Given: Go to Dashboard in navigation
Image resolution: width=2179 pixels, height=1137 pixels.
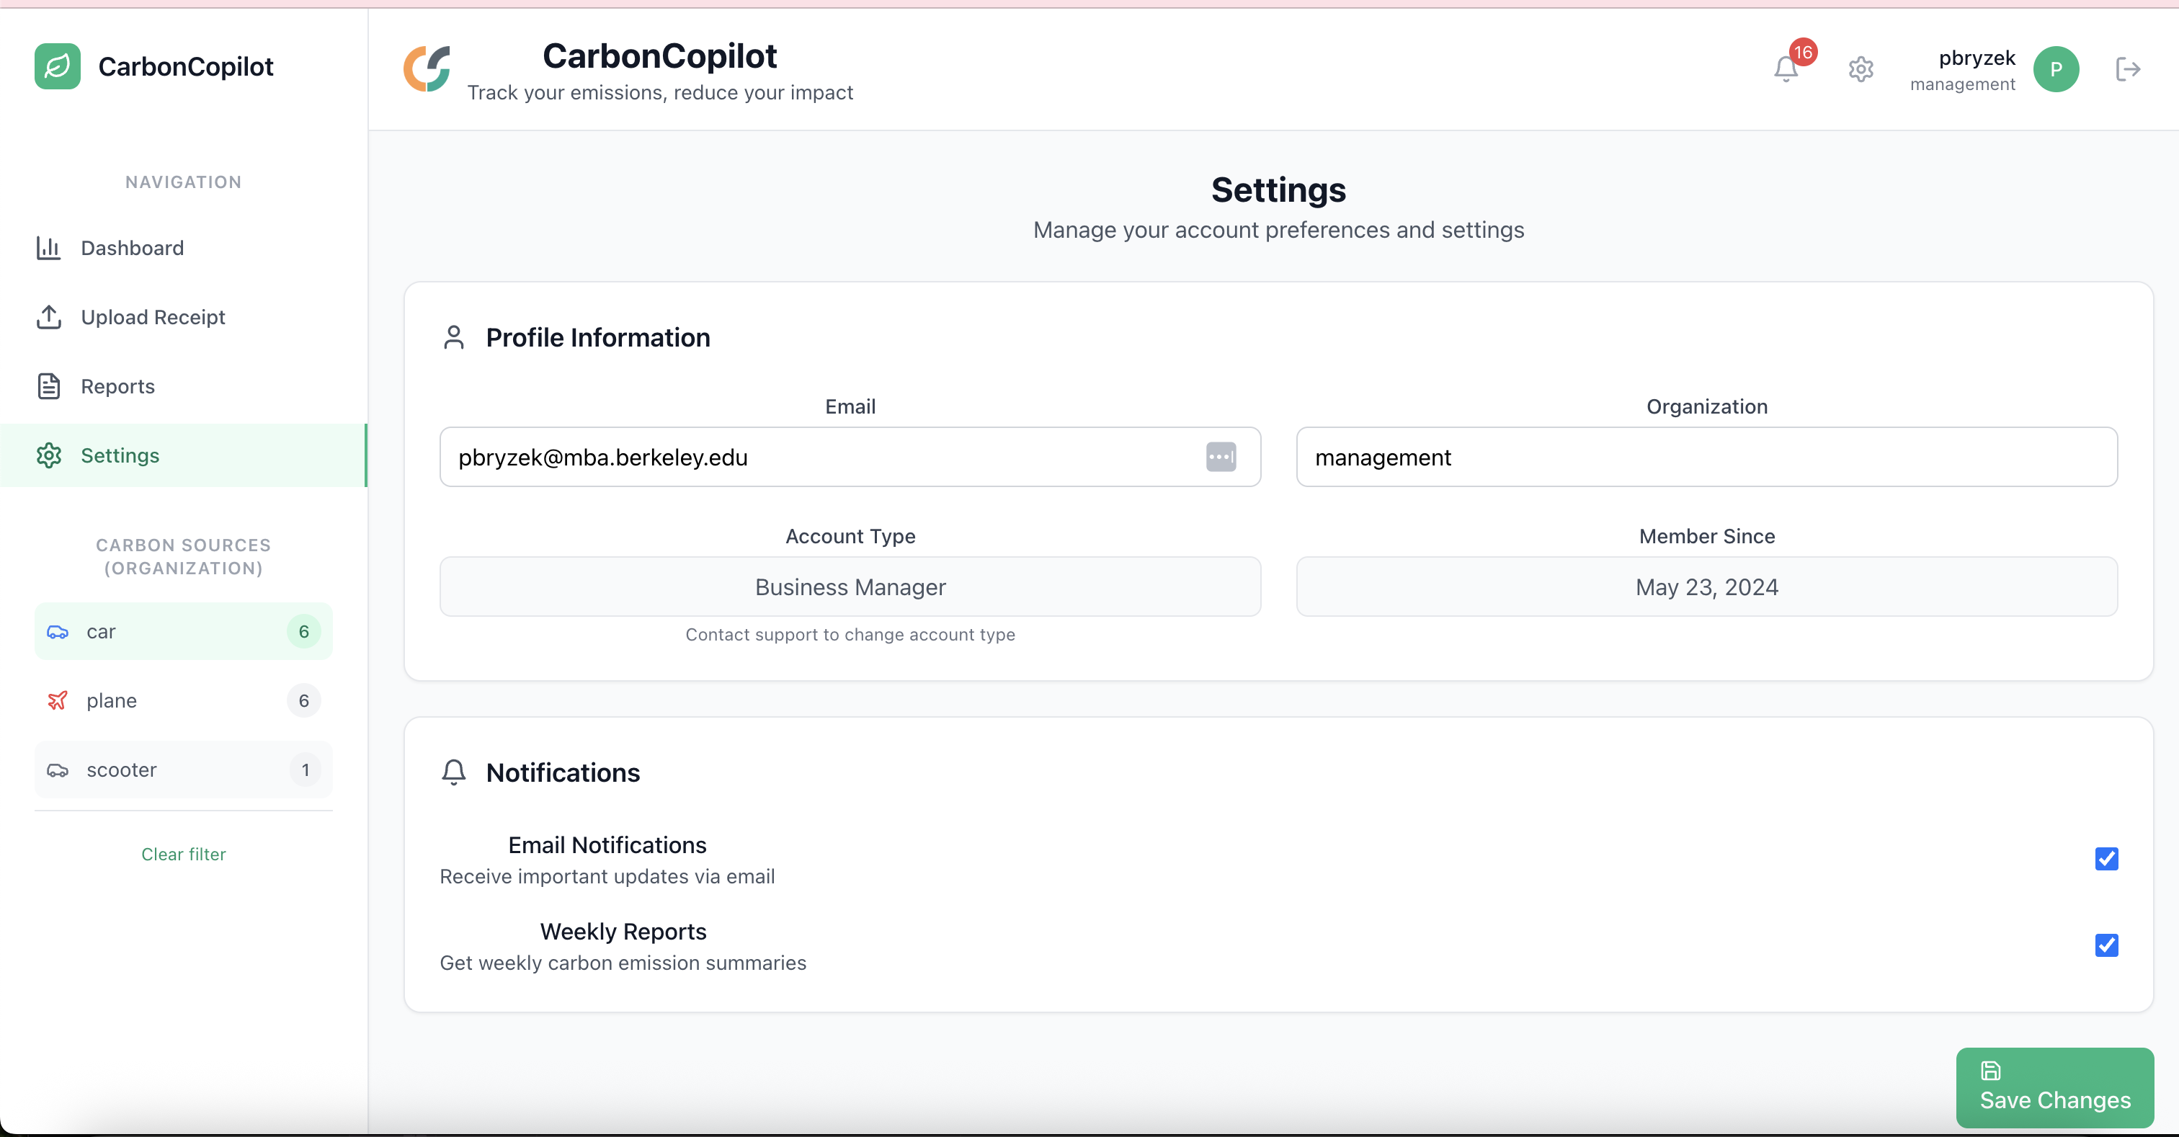Looking at the screenshot, I should click(132, 248).
